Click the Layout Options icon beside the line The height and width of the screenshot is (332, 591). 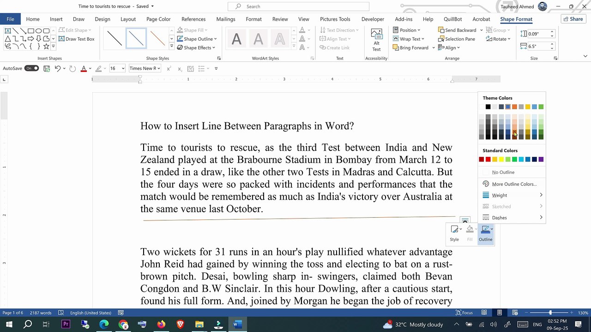point(465,220)
